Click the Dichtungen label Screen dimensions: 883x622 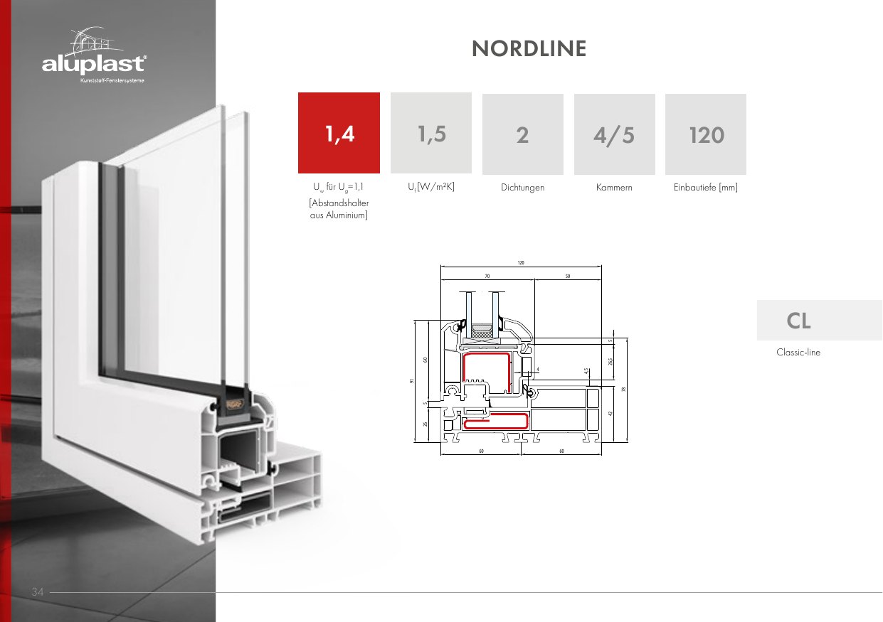(x=523, y=188)
